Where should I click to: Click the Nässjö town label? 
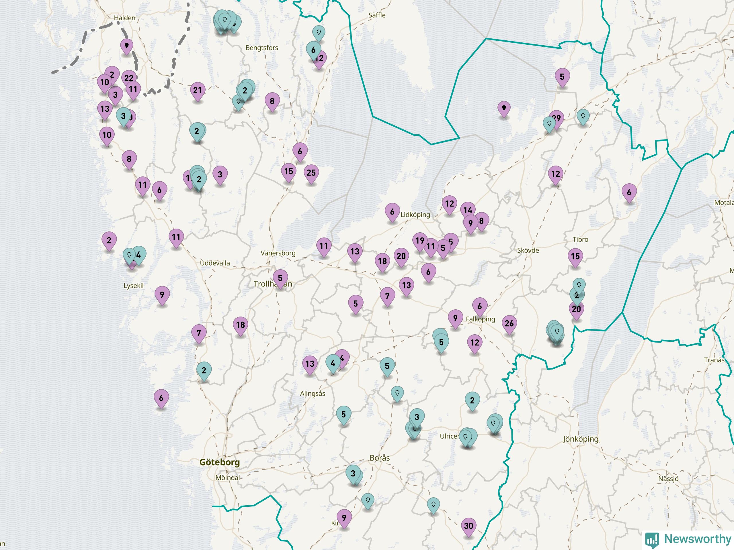pyautogui.click(x=668, y=479)
